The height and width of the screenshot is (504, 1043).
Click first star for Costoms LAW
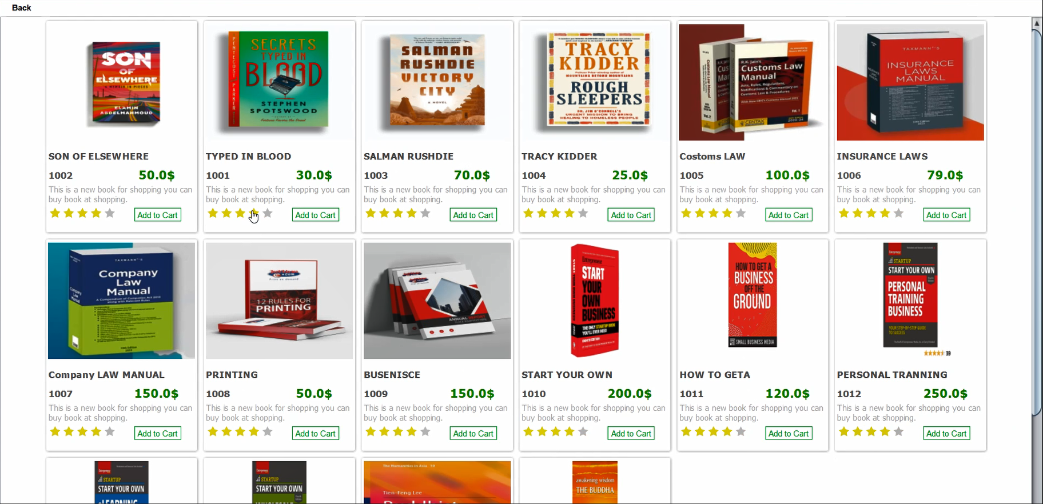[686, 213]
